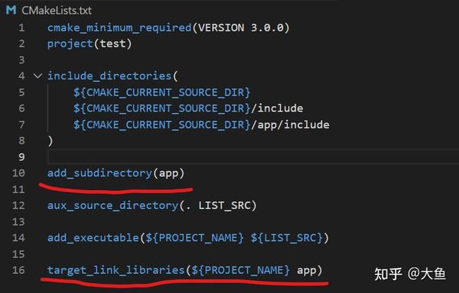
Task: Click target_link_libraries on line 16
Action: (116, 270)
